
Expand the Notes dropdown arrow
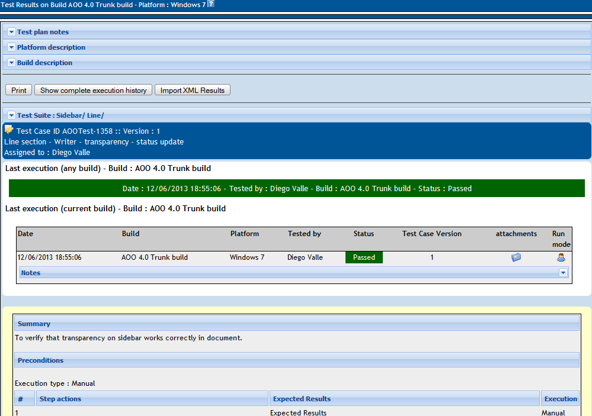pyautogui.click(x=564, y=273)
